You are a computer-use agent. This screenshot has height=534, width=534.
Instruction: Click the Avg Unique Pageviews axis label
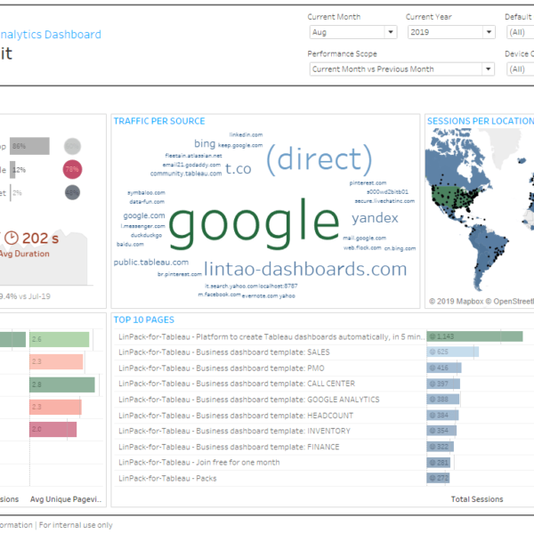tap(66, 499)
